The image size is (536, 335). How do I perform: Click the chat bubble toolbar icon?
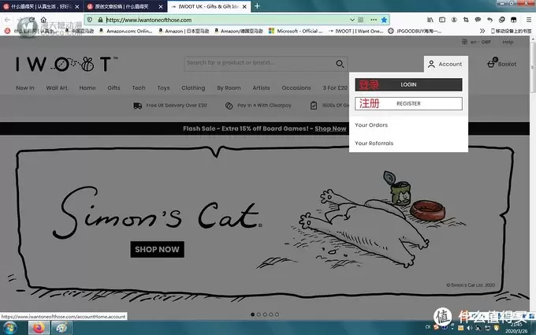[478, 20]
